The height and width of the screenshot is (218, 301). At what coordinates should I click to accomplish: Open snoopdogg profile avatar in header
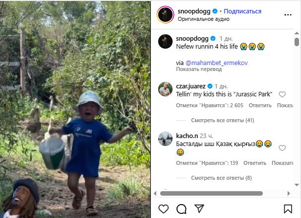click(165, 15)
